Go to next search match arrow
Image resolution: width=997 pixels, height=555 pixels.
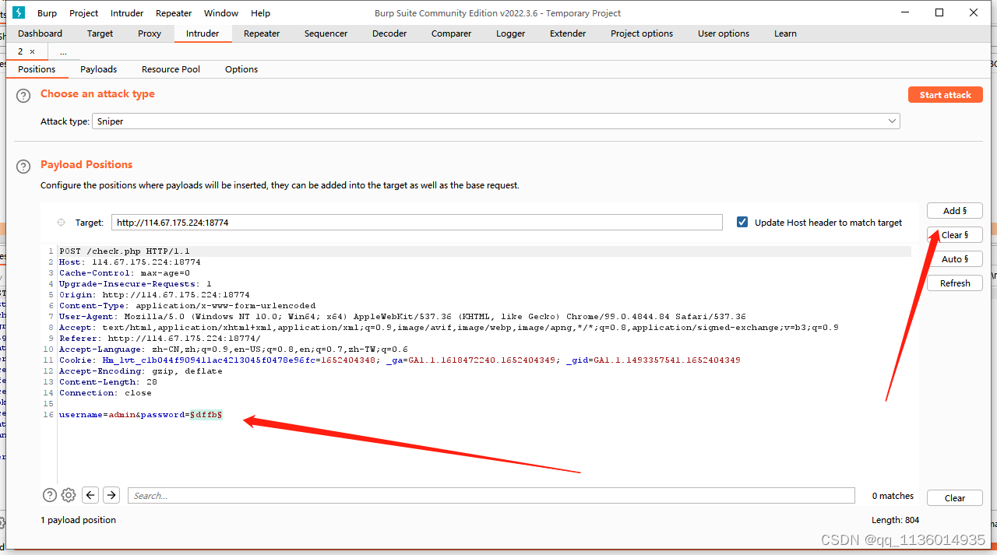(111, 495)
